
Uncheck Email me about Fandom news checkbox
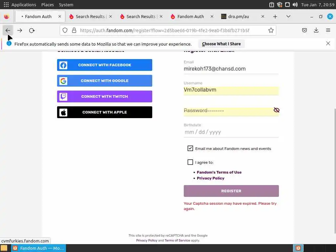tap(190, 148)
